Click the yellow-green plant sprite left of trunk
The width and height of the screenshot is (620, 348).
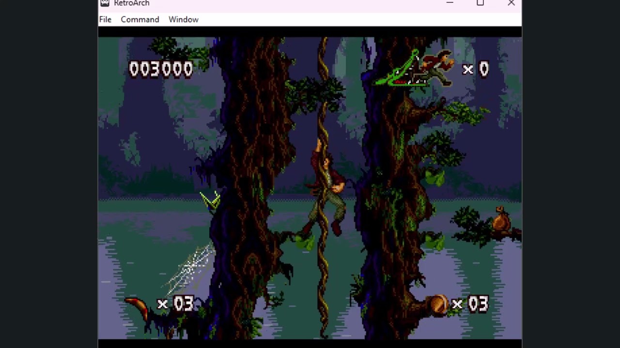211,200
